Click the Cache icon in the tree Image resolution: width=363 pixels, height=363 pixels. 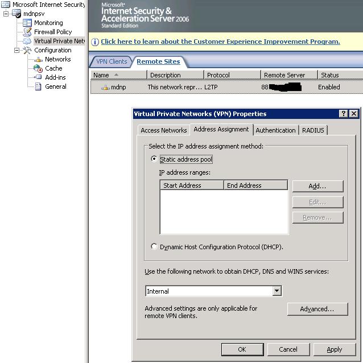pos(38,68)
